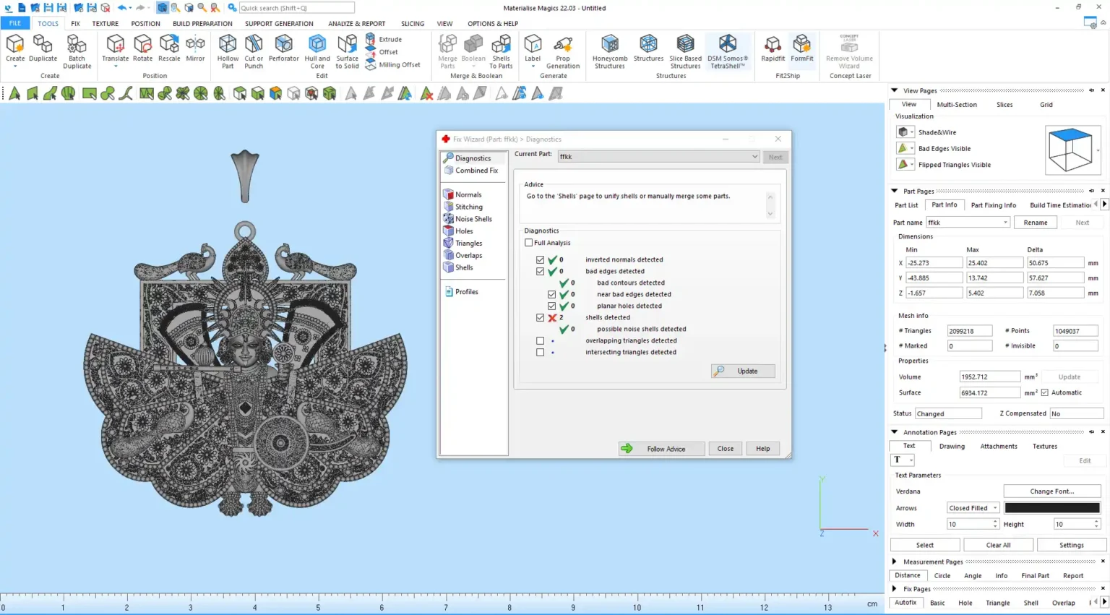
Task: Click the Follow Advice button
Action: [661, 449]
